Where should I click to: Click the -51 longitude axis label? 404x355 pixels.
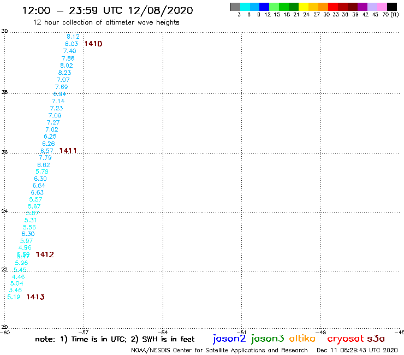pyautogui.click(x=241, y=333)
